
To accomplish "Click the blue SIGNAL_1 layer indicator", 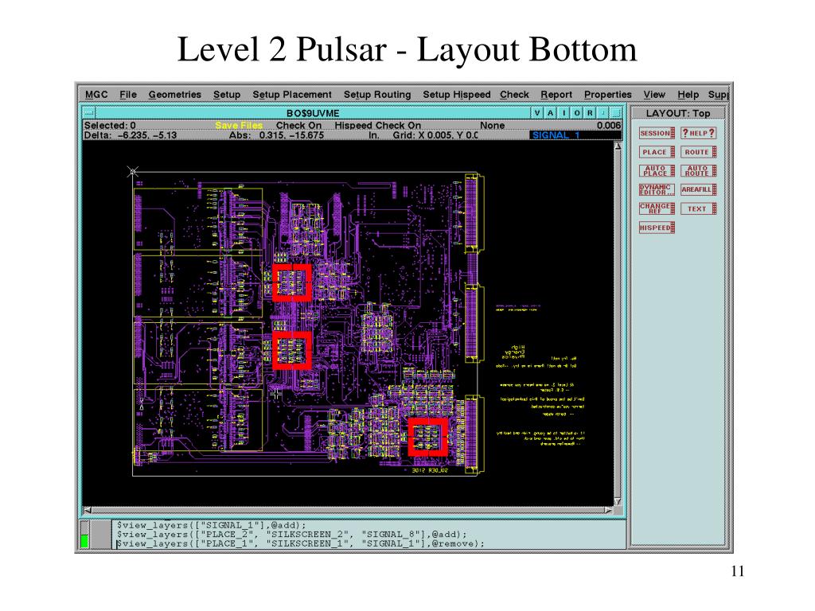I will coord(575,135).
